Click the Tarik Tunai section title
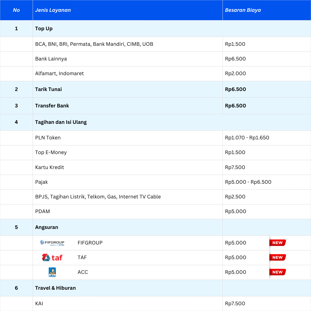The image size is (311, 311). 48,89
